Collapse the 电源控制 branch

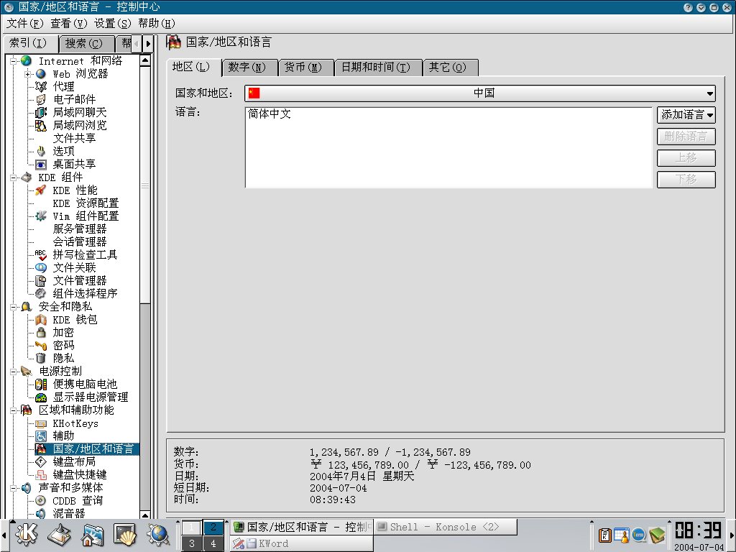(14, 372)
